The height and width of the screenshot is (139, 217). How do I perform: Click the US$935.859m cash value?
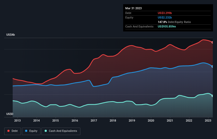pyautogui.click(x=167, y=26)
